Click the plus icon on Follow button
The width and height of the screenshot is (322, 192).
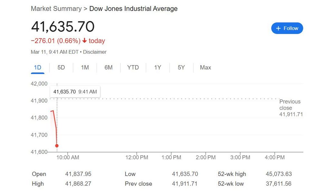point(278,28)
